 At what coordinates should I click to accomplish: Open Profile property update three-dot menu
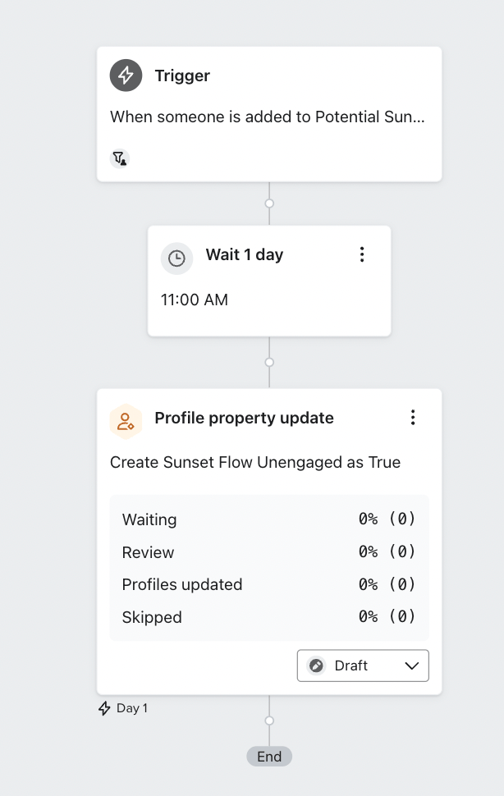coord(413,418)
